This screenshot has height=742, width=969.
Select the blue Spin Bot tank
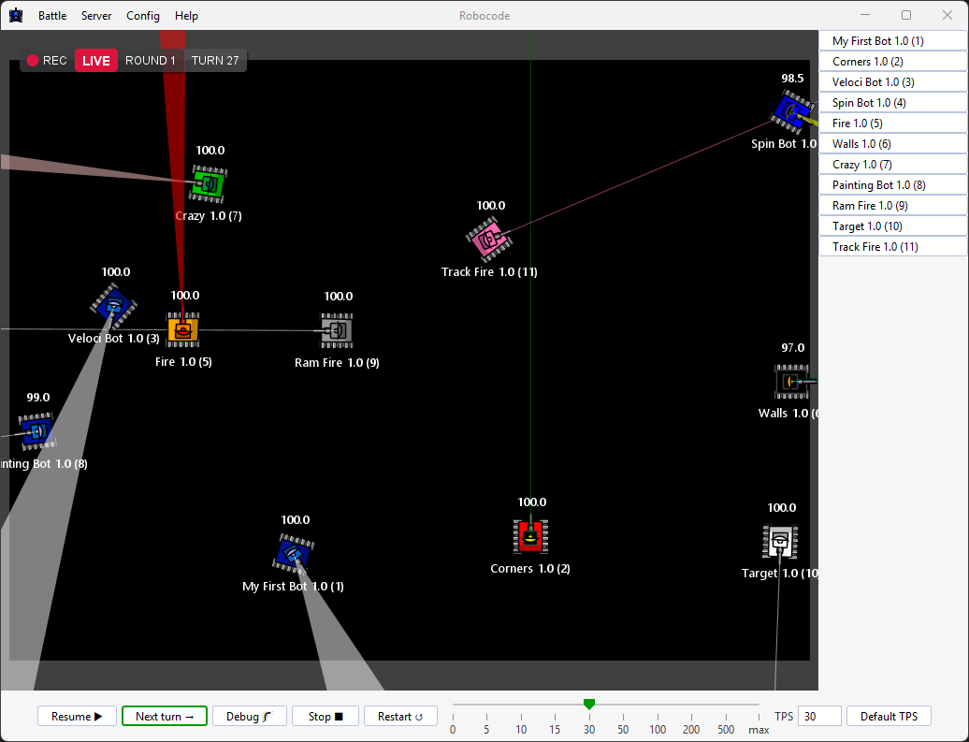coord(791,112)
